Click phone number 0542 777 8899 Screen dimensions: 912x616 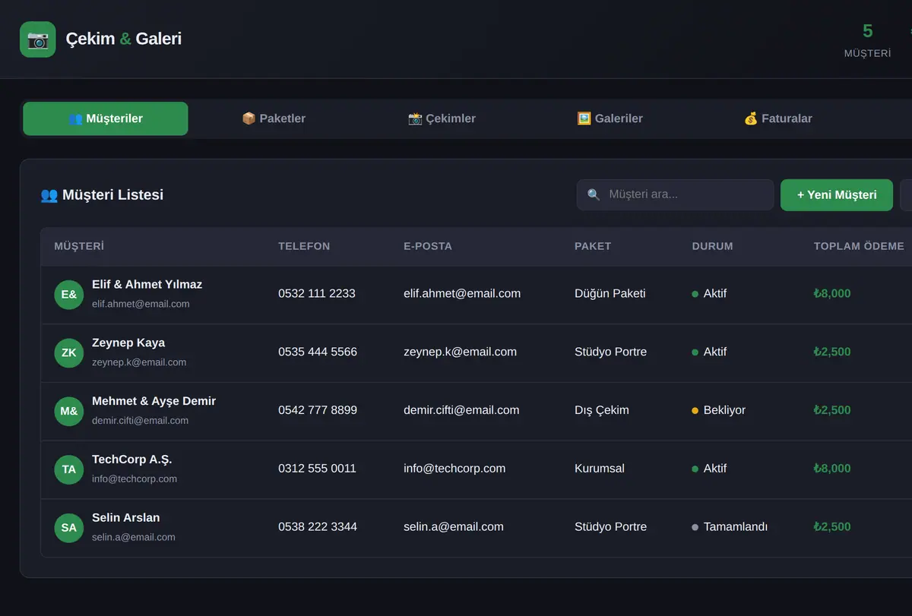[x=318, y=410]
